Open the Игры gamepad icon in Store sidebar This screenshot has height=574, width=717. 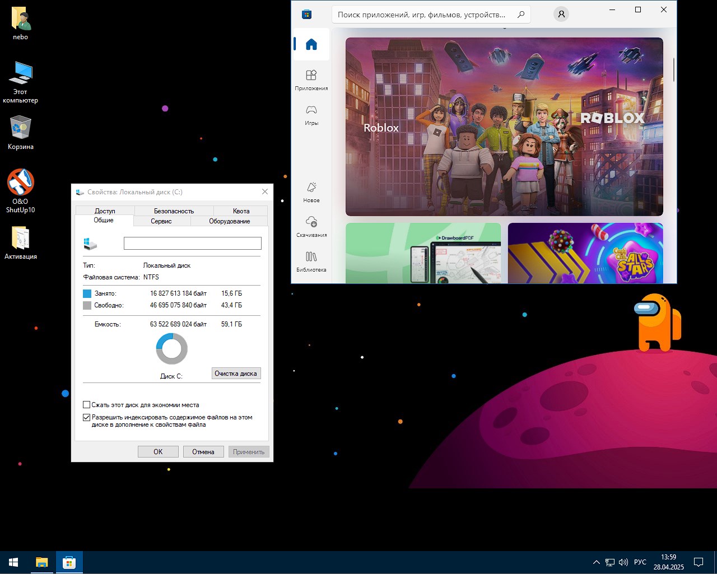(x=310, y=111)
